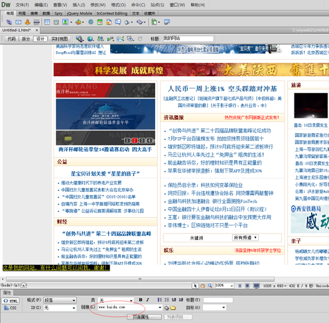329x323 pixels.
Task: Insert an email link via toolbar icon
Action: 18,22
